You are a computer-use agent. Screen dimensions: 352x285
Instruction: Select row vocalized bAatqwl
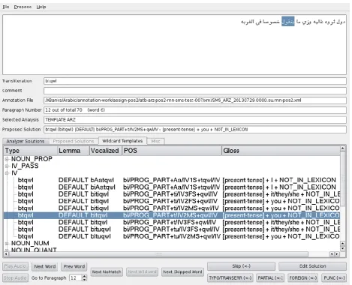click(172, 180)
